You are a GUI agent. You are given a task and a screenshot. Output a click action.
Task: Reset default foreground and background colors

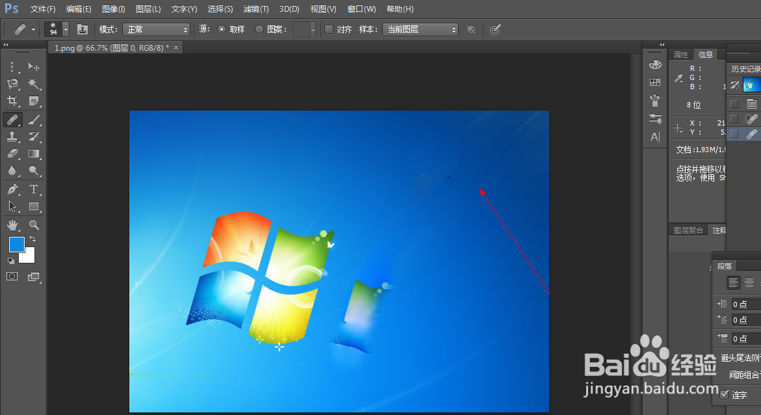(10, 261)
